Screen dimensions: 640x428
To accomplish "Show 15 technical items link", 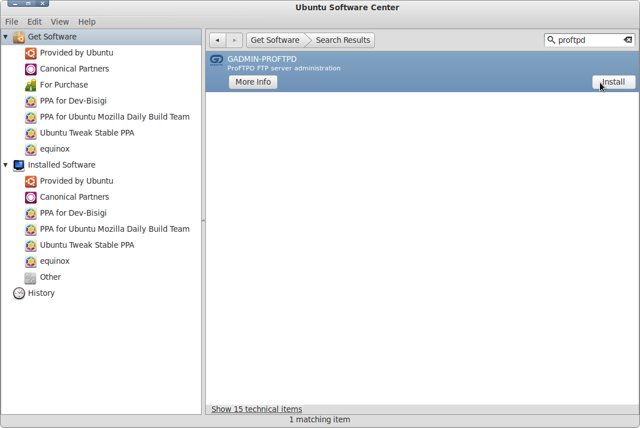I will (x=257, y=409).
